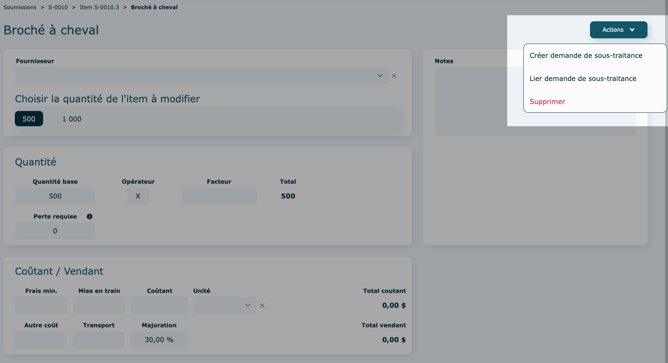Image resolution: width=668 pixels, height=363 pixels.
Task: Expand the Fournisseur dropdown chevron
Action: coord(380,76)
